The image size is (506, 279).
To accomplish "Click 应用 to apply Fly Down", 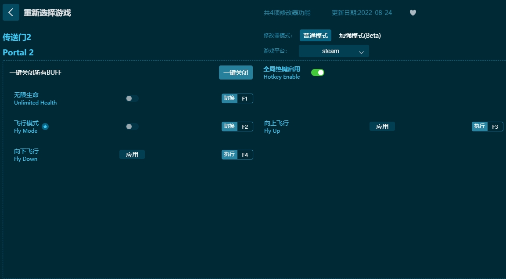I will click(x=132, y=154).
